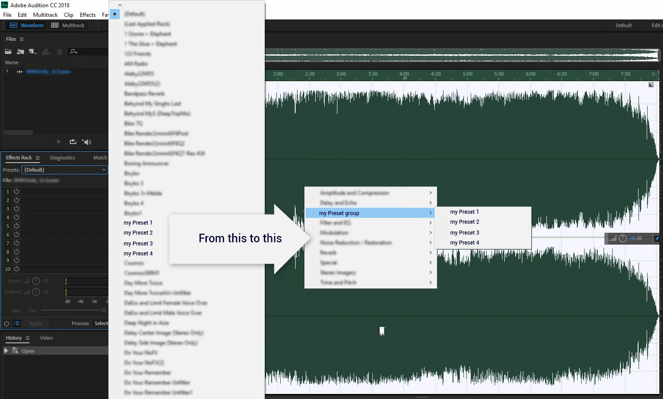Open file folder icon in Files panel
This screenshot has width=663, height=399.
pos(8,52)
